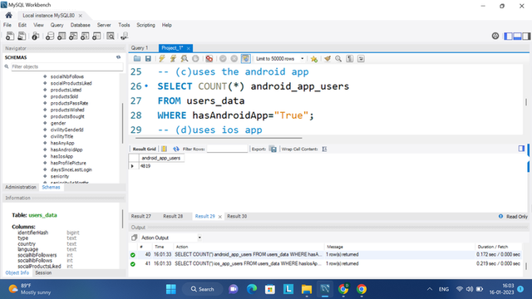Beautify the SQL script with broom icon

coord(328,59)
